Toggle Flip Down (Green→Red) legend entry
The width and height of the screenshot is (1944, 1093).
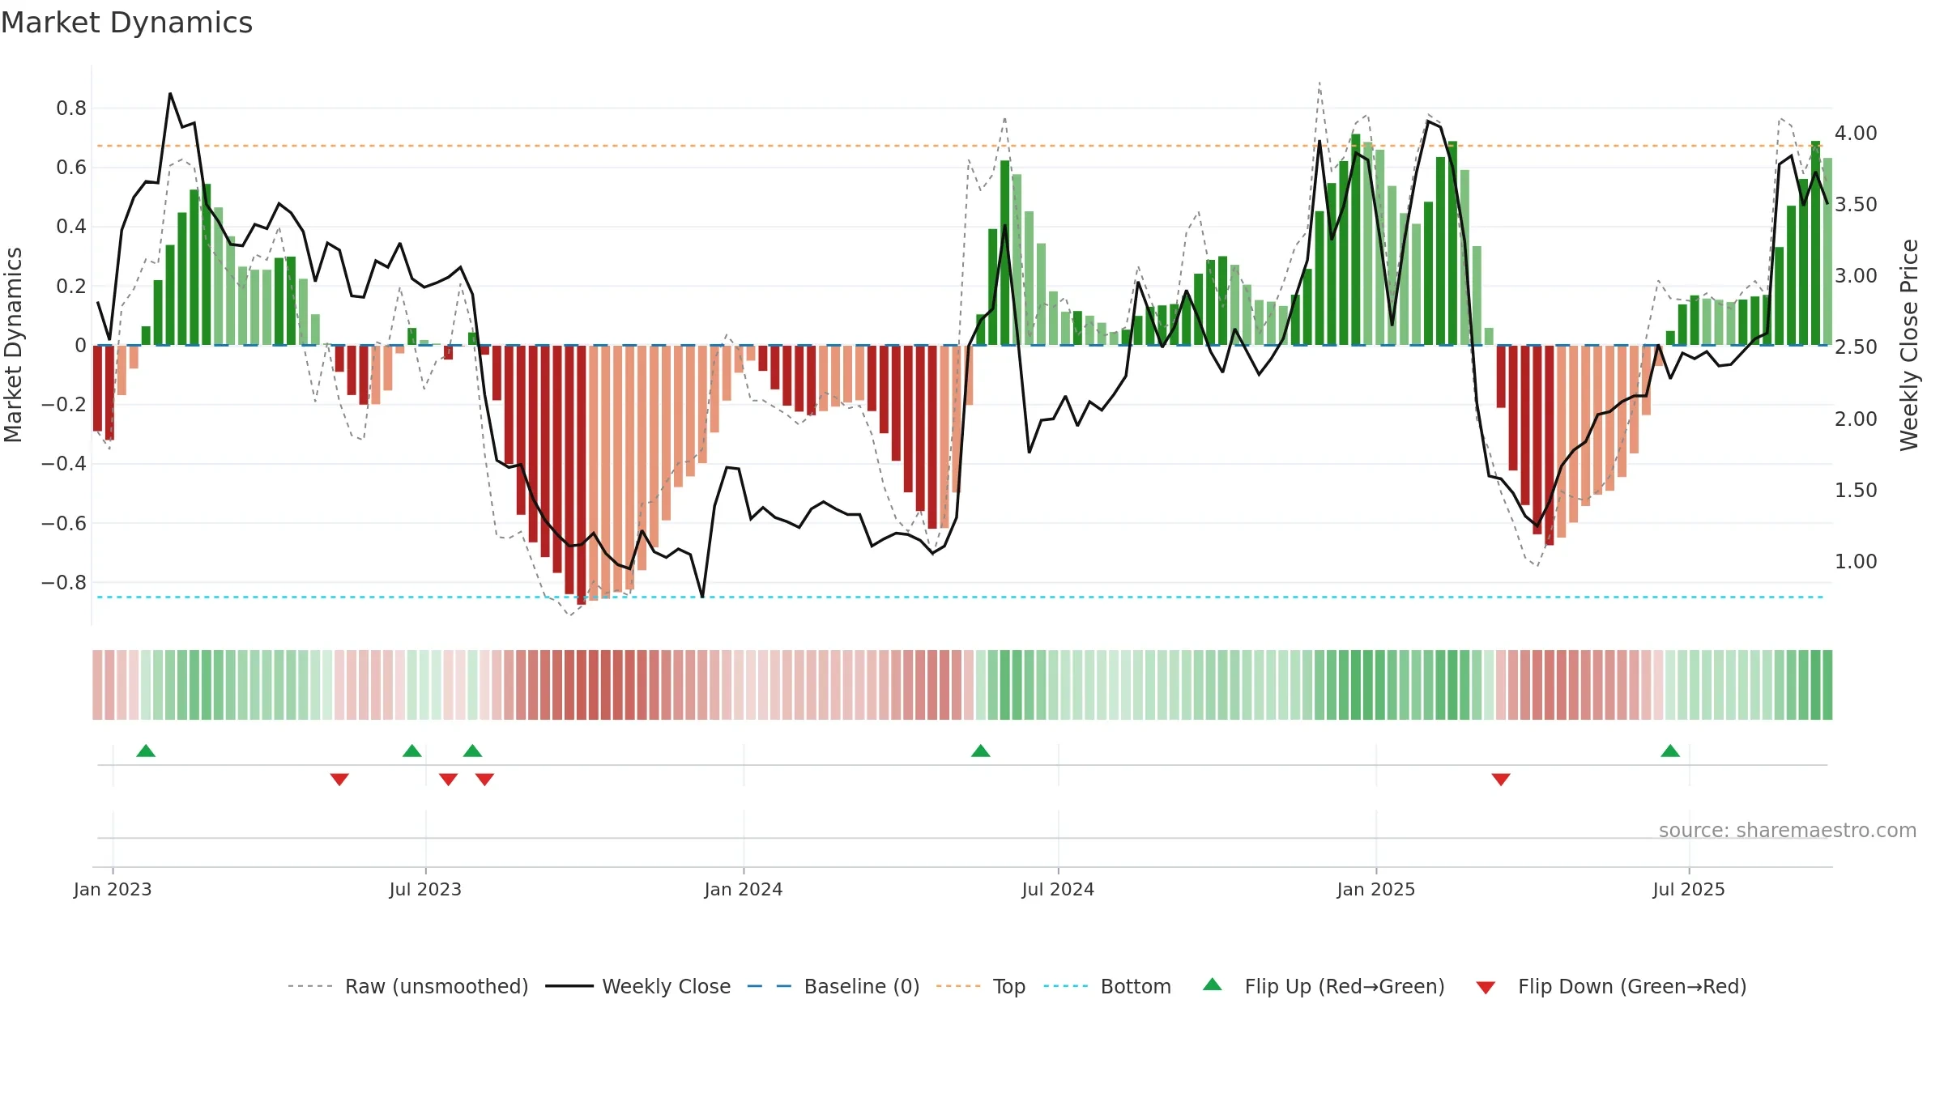(x=1610, y=986)
